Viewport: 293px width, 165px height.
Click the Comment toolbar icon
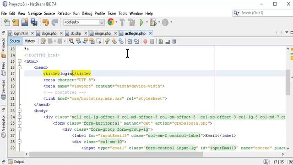[161, 41]
